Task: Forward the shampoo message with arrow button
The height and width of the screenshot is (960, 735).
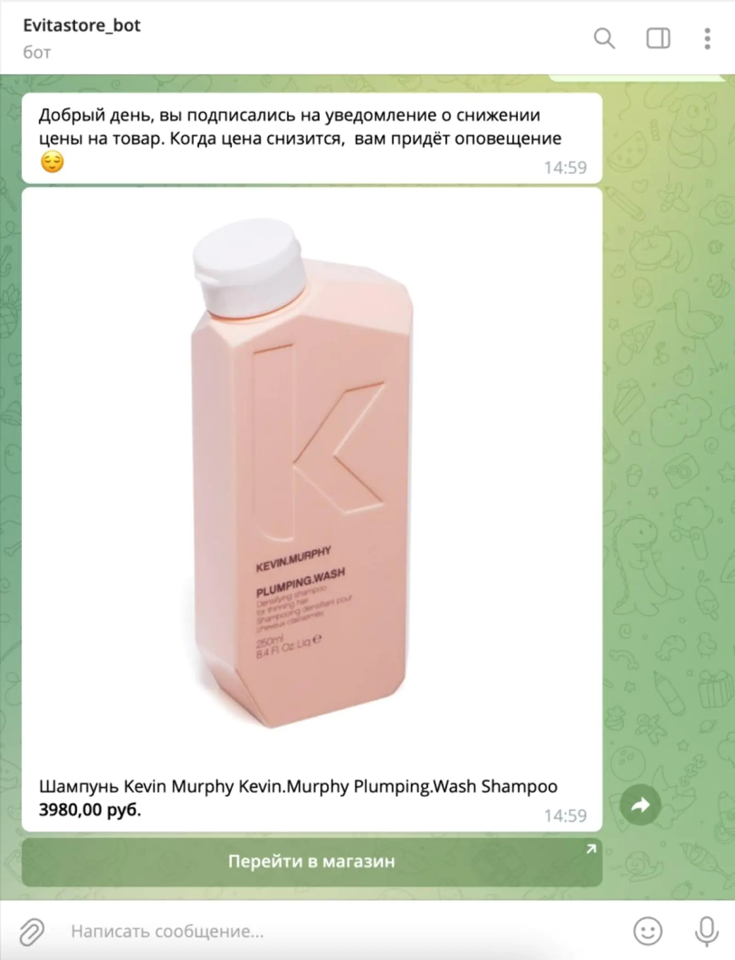Action: pyautogui.click(x=640, y=804)
